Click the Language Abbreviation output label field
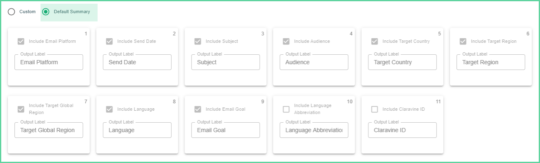 coord(314,130)
